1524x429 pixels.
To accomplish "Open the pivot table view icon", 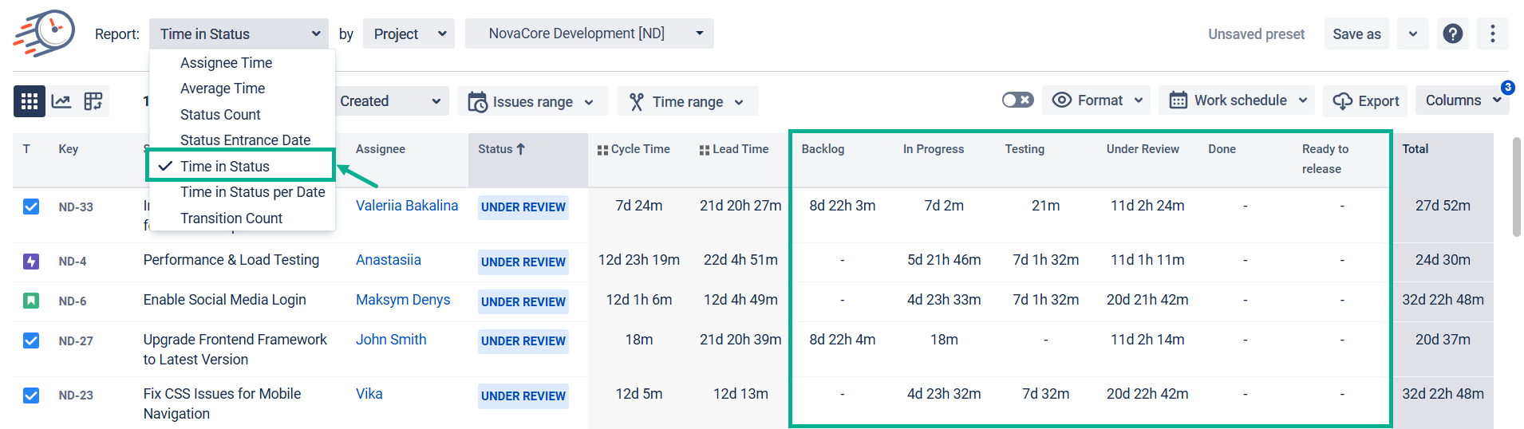I will coord(93,101).
